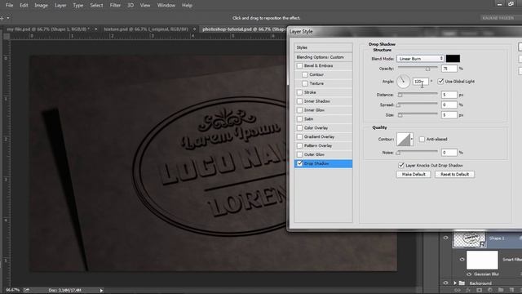
Task: Select the Styles section
Action: (323, 47)
